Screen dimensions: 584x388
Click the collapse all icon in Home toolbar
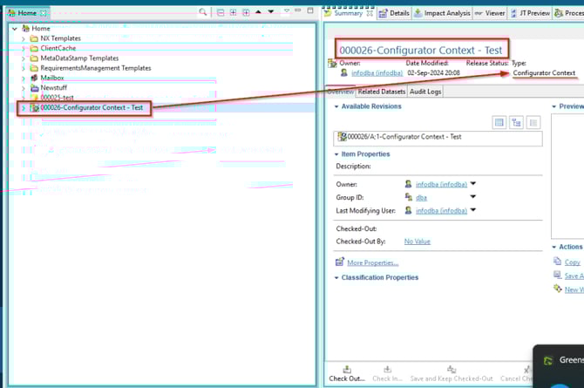click(221, 12)
